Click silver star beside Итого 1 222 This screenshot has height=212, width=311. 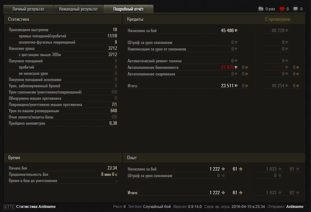tap(223, 193)
